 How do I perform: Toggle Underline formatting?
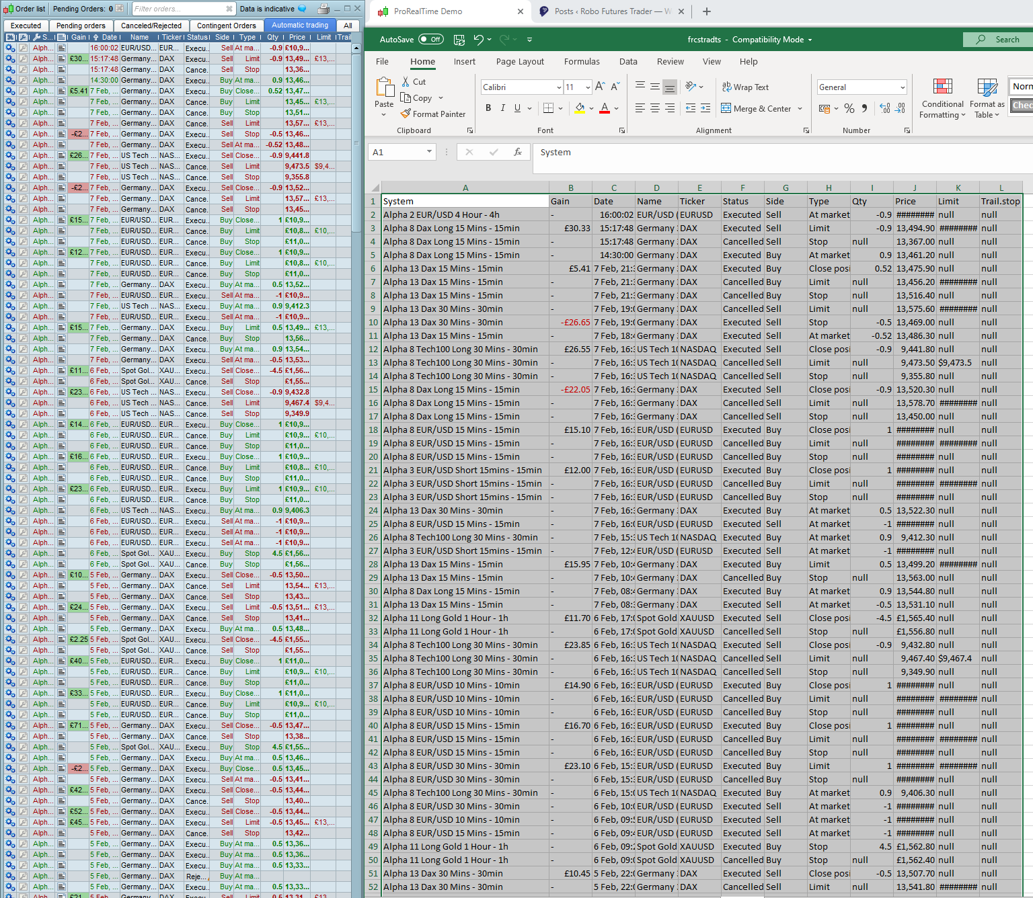(x=517, y=108)
